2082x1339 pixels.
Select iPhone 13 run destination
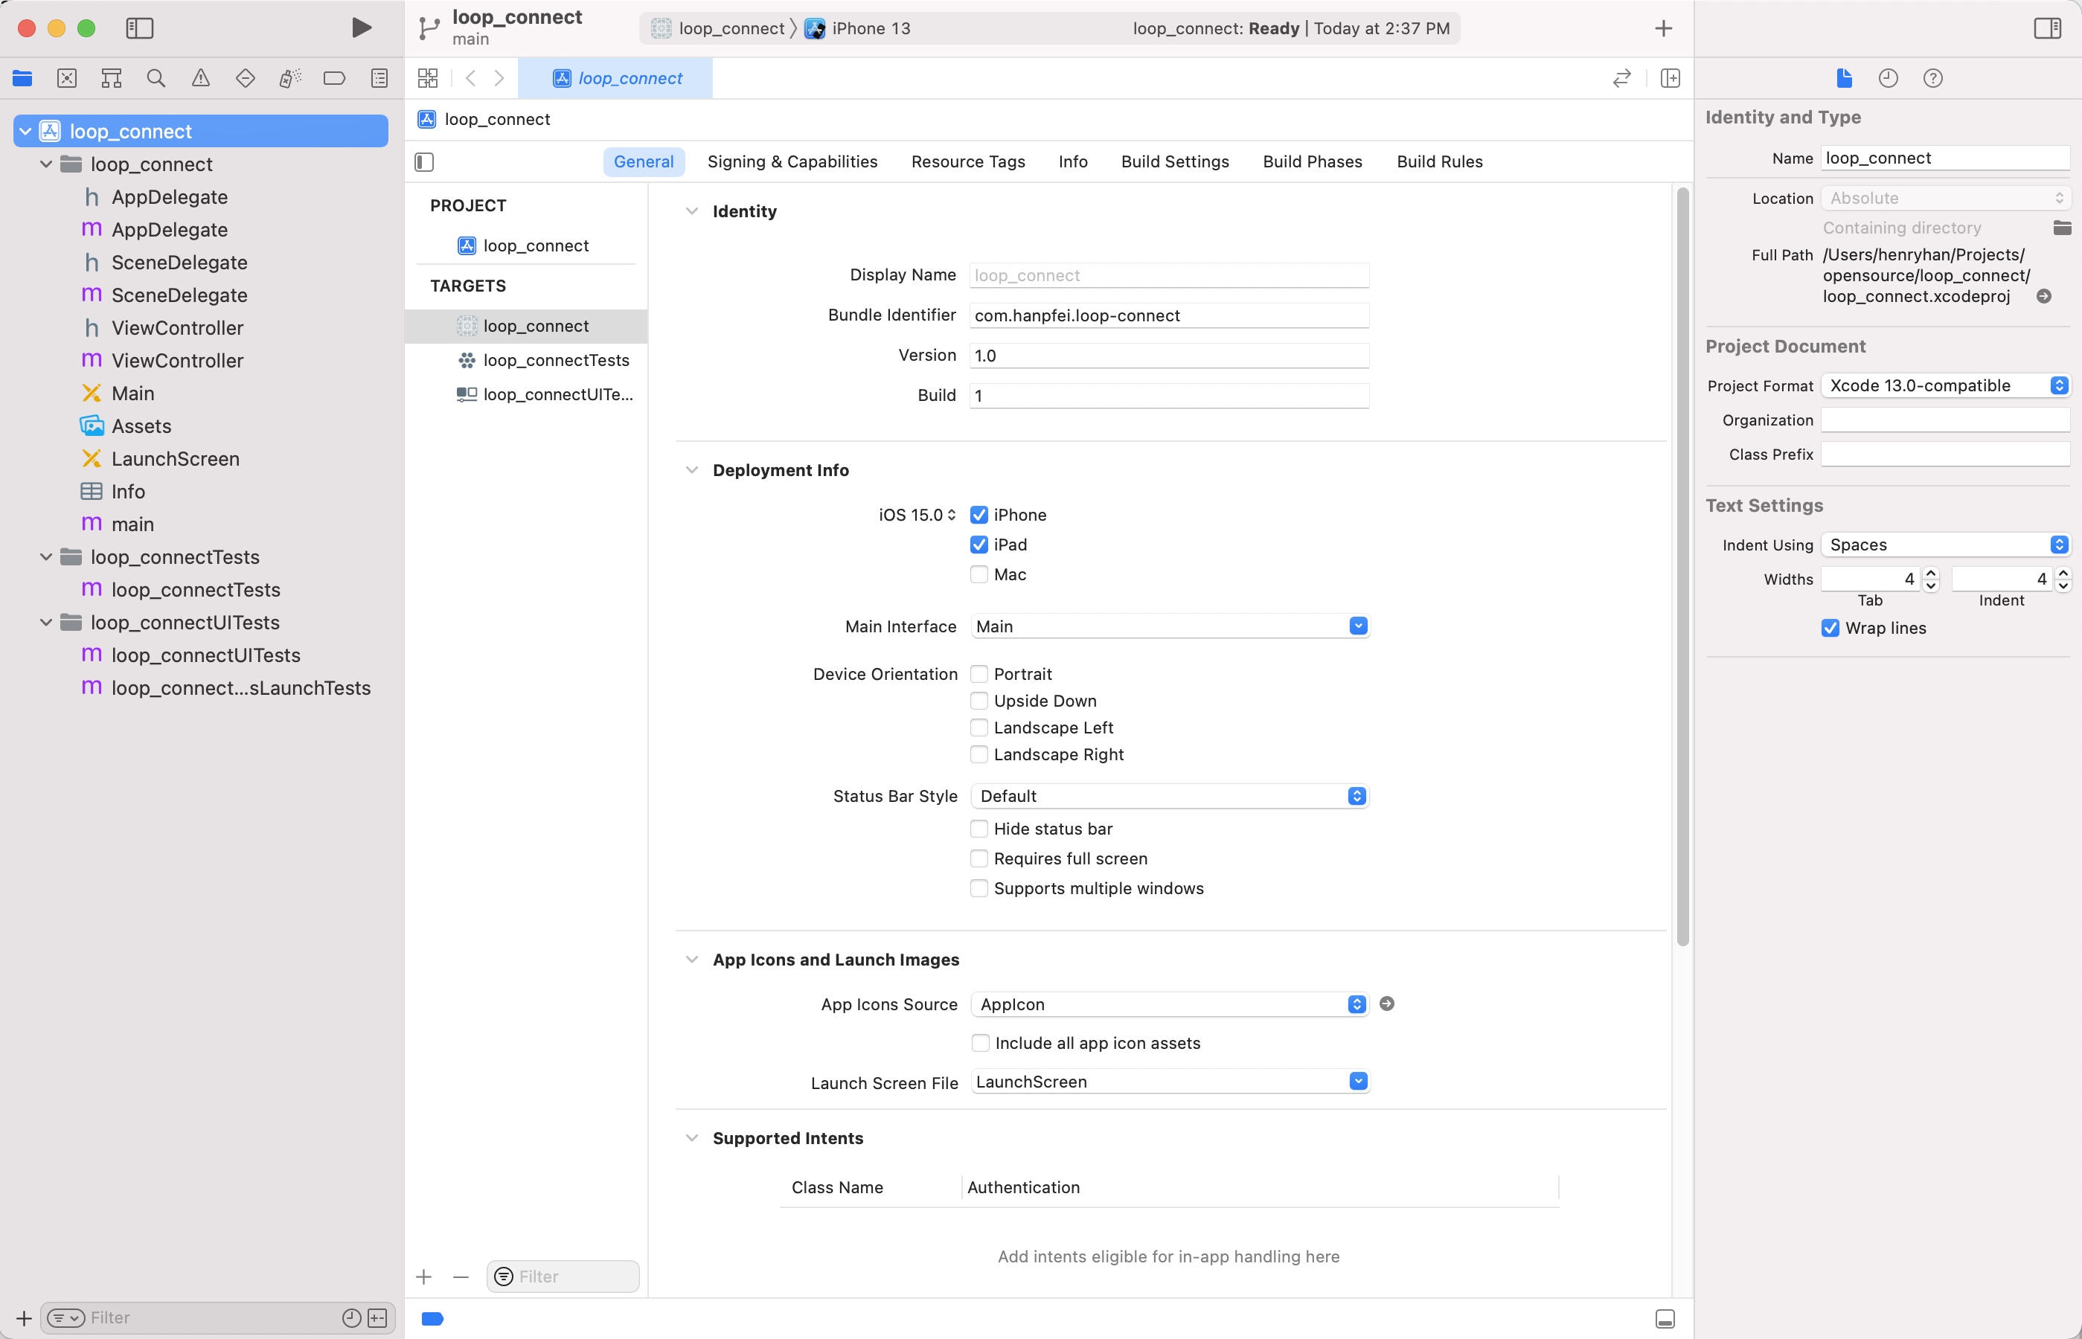point(857,28)
